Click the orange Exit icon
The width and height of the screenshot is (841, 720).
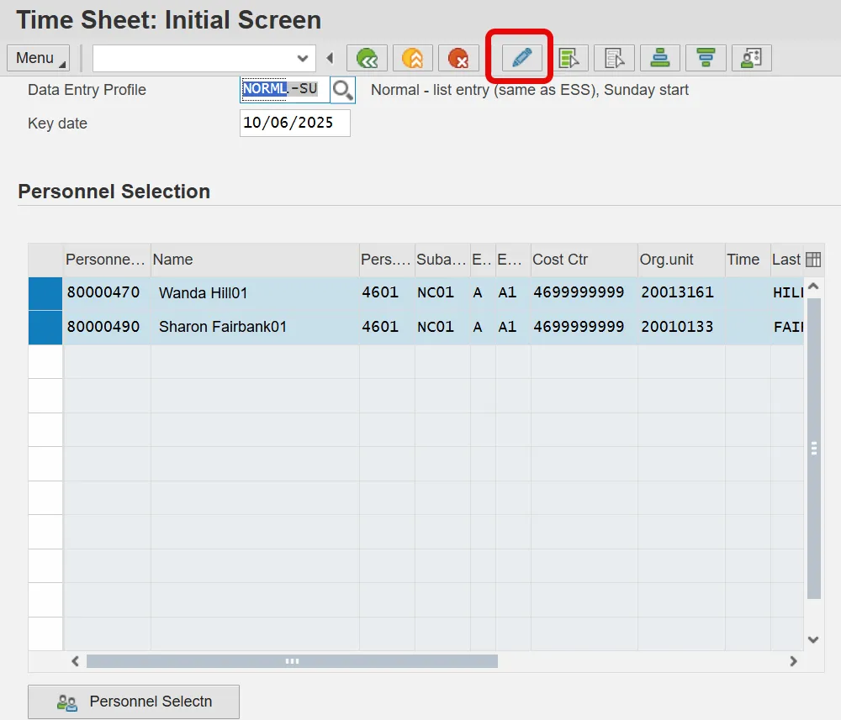(412, 58)
